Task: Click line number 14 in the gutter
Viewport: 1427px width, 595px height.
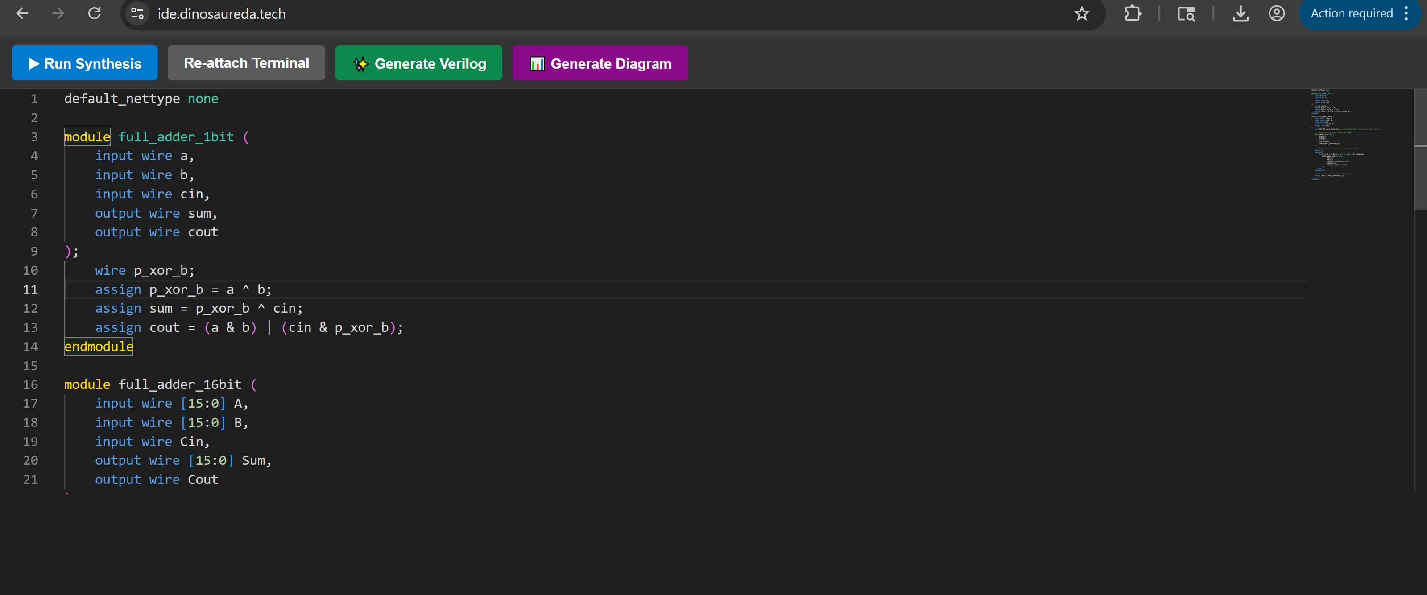Action: (30, 347)
